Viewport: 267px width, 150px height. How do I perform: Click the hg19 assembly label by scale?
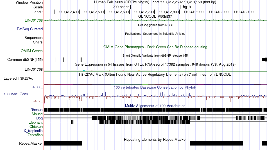187,7
